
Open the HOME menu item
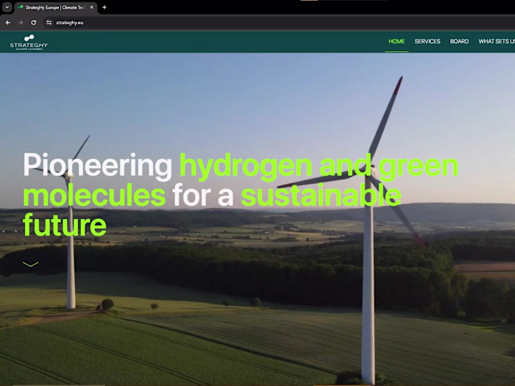point(397,41)
